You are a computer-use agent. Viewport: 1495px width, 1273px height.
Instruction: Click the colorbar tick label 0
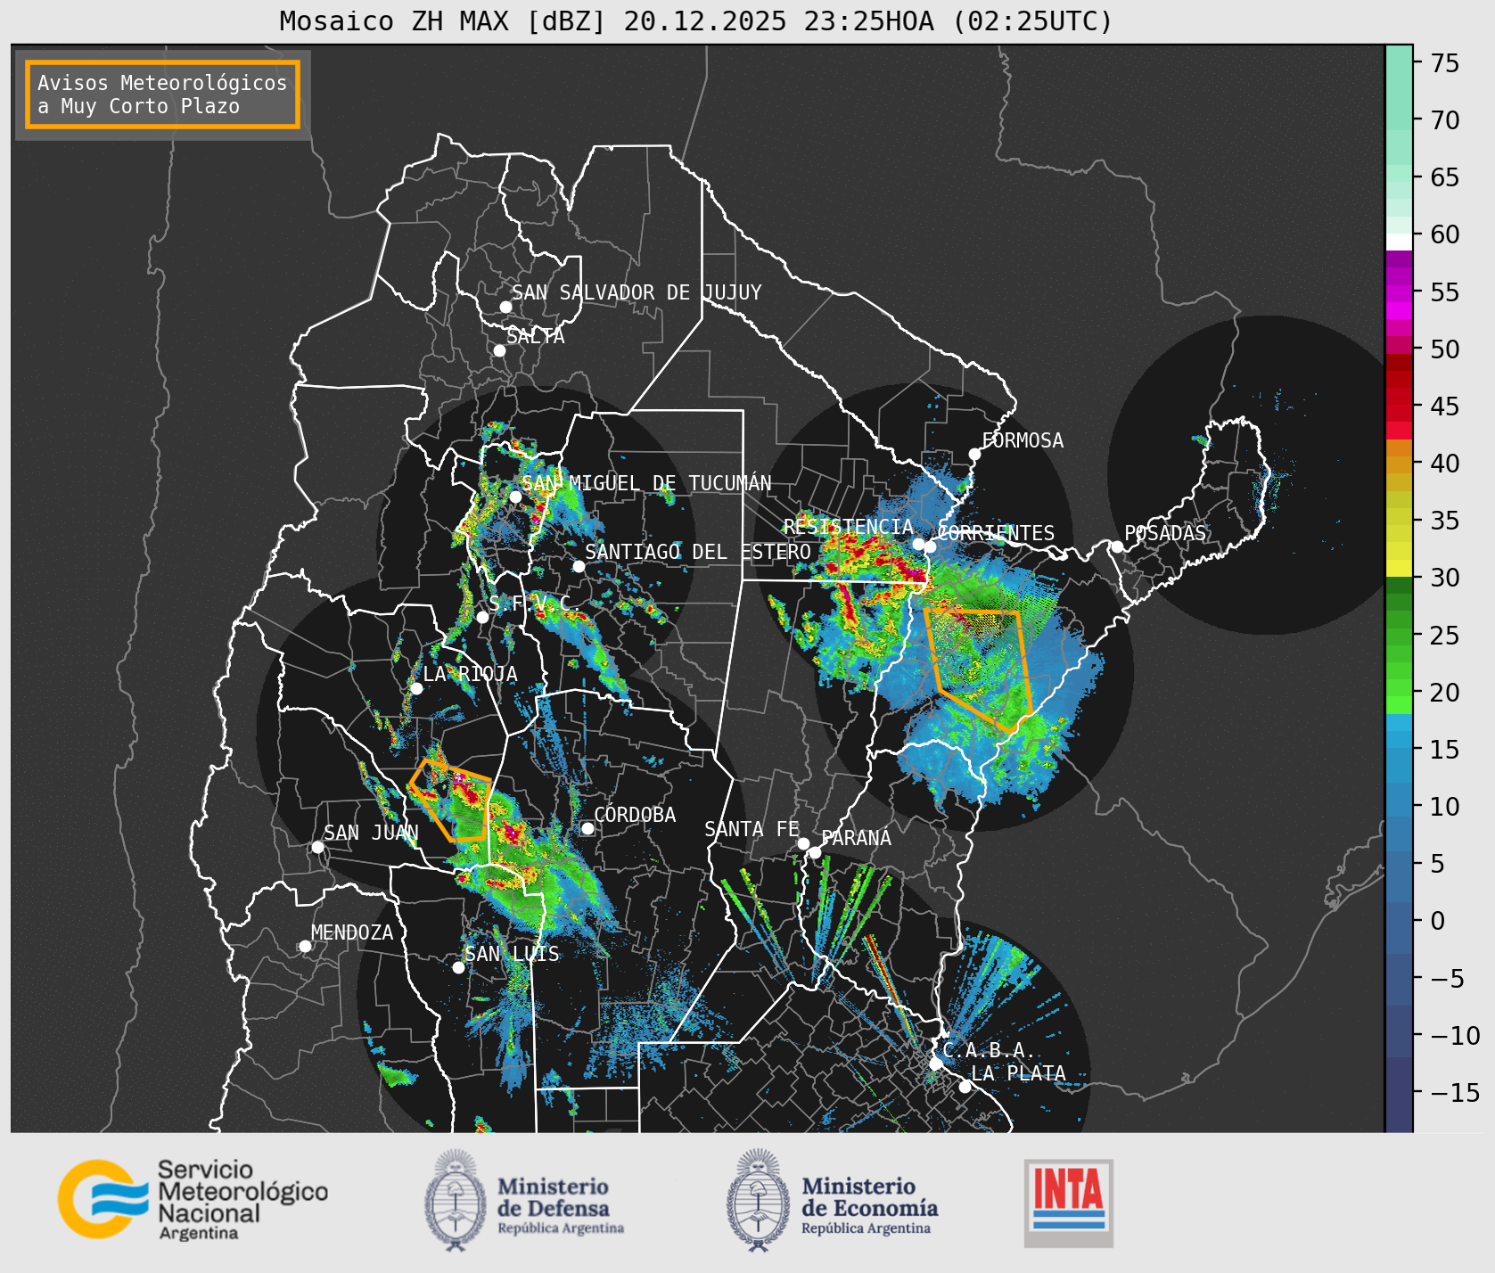click(1437, 921)
